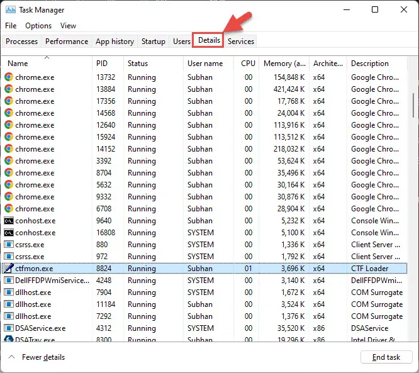This screenshot has height=373, width=419.
Task: Click DellFFDPWmiService icon
Action: [9, 281]
